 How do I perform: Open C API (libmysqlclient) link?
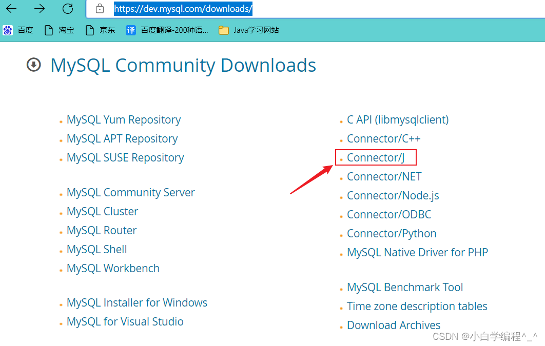[398, 120]
